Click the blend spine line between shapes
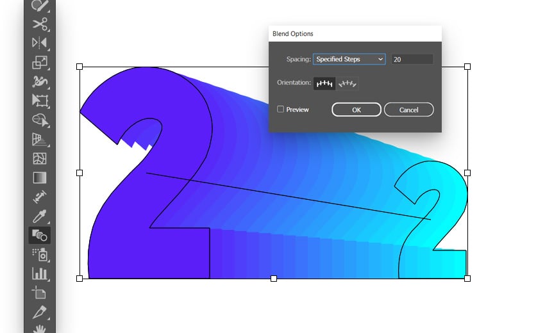The height and width of the screenshot is (333, 545). pos(289,196)
